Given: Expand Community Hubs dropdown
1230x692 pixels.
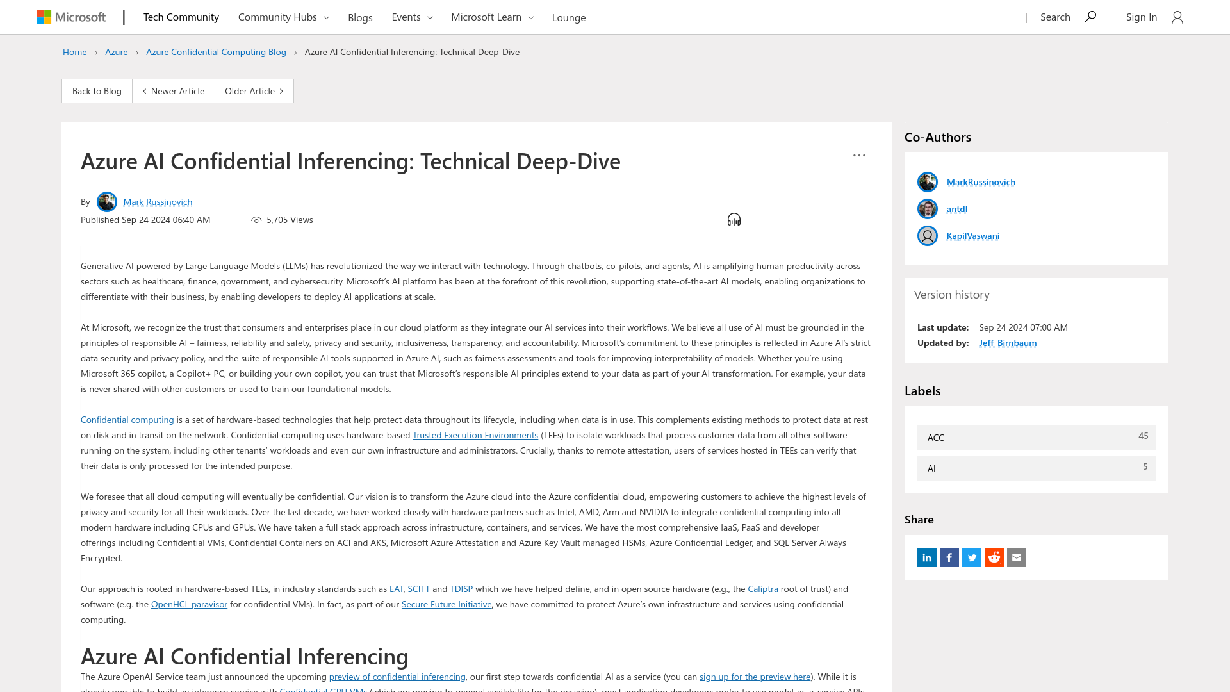Looking at the screenshot, I should (x=284, y=17).
